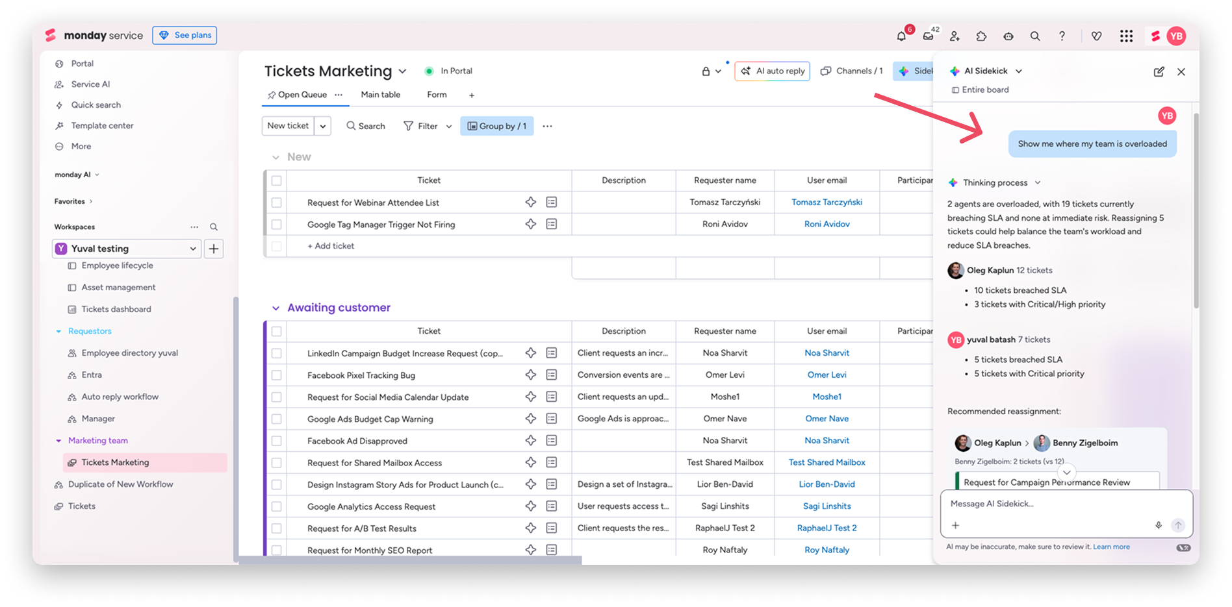This screenshot has width=1232, height=607.
Task: Collapse the Requestors folder
Action: [58, 331]
